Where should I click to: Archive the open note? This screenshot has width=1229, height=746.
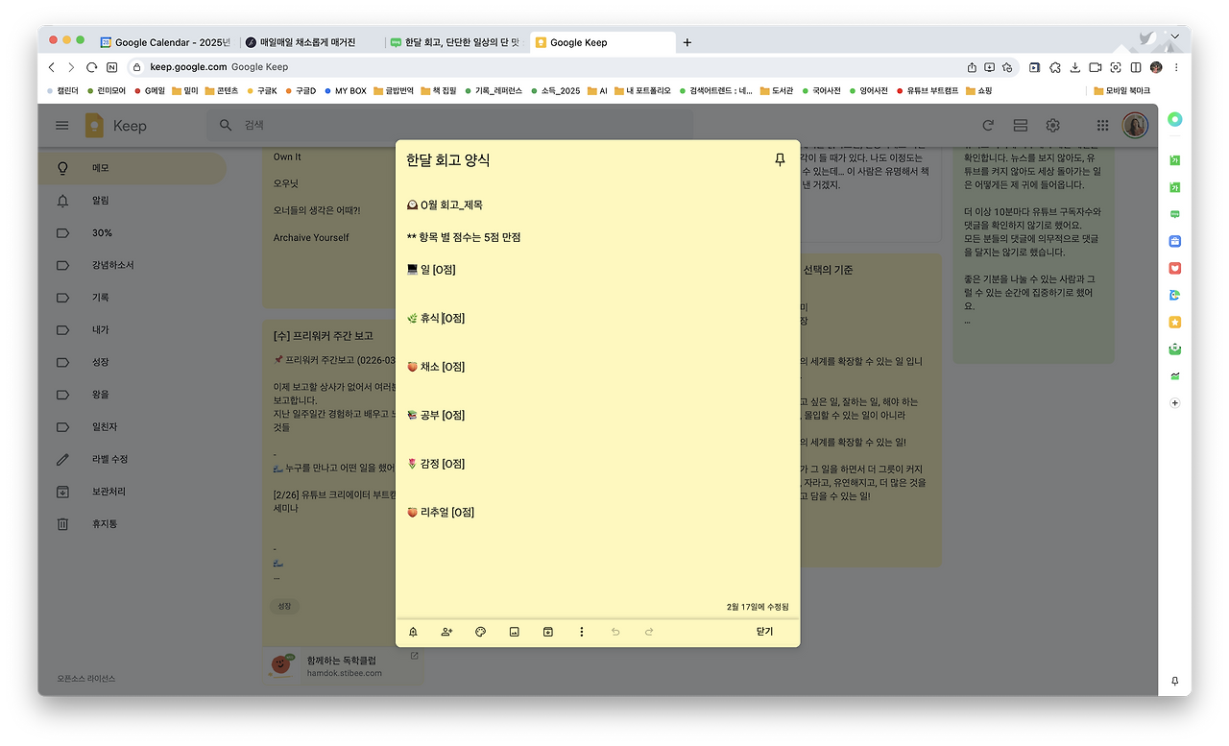(x=547, y=632)
